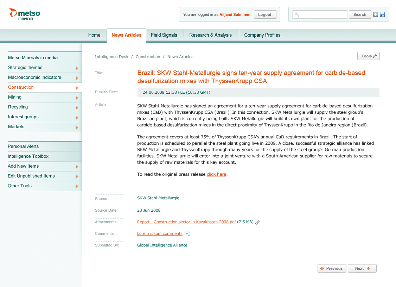Go to the Next article
The width and height of the screenshot is (396, 287).
point(362,268)
